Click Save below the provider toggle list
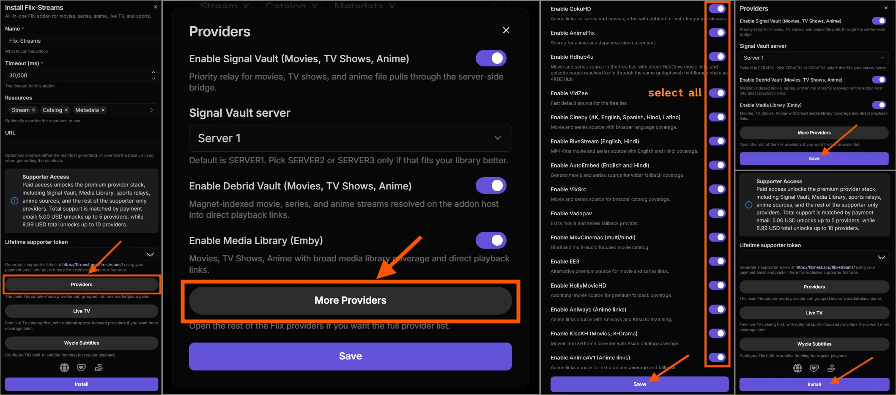 tap(639, 384)
